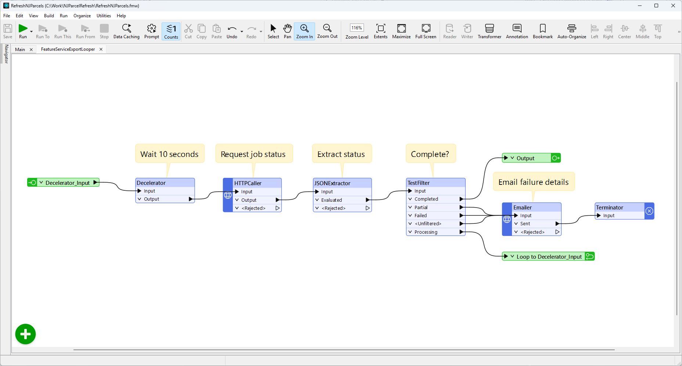
Task: Open the Build menu
Action: pos(49,16)
